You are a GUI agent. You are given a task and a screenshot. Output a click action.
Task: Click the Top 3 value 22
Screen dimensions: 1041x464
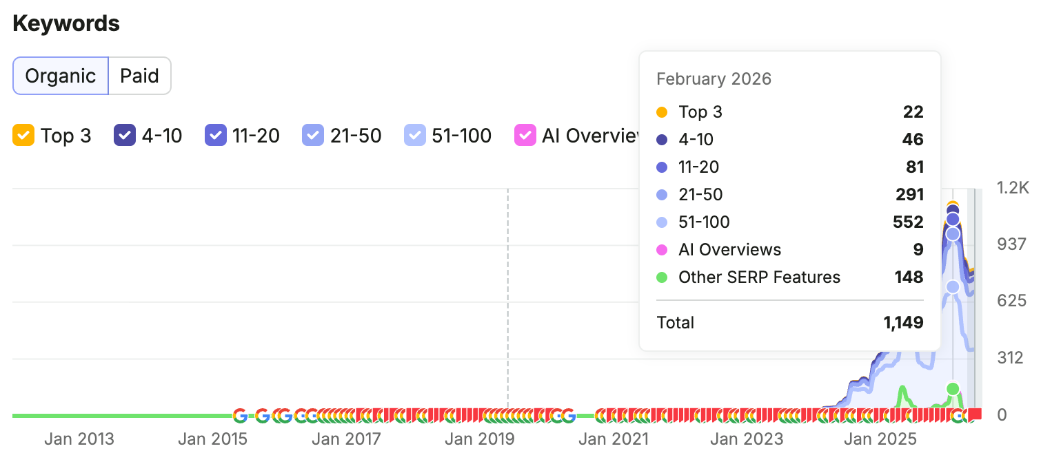(913, 112)
